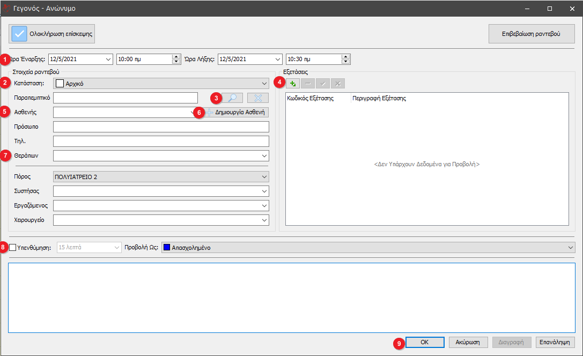The image size is (583, 356).
Task: Expand the Θεράπων dropdown list
Action: (264, 155)
